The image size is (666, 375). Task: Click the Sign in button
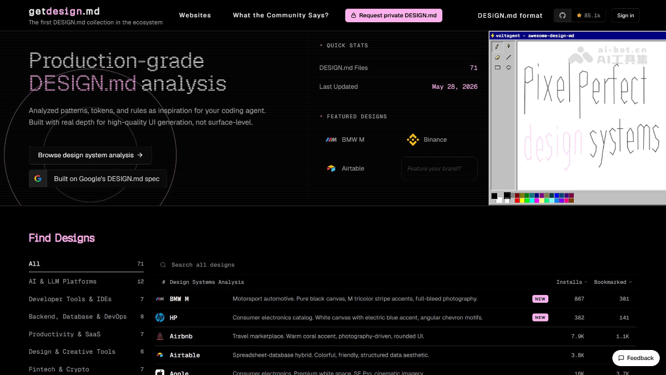(625, 16)
